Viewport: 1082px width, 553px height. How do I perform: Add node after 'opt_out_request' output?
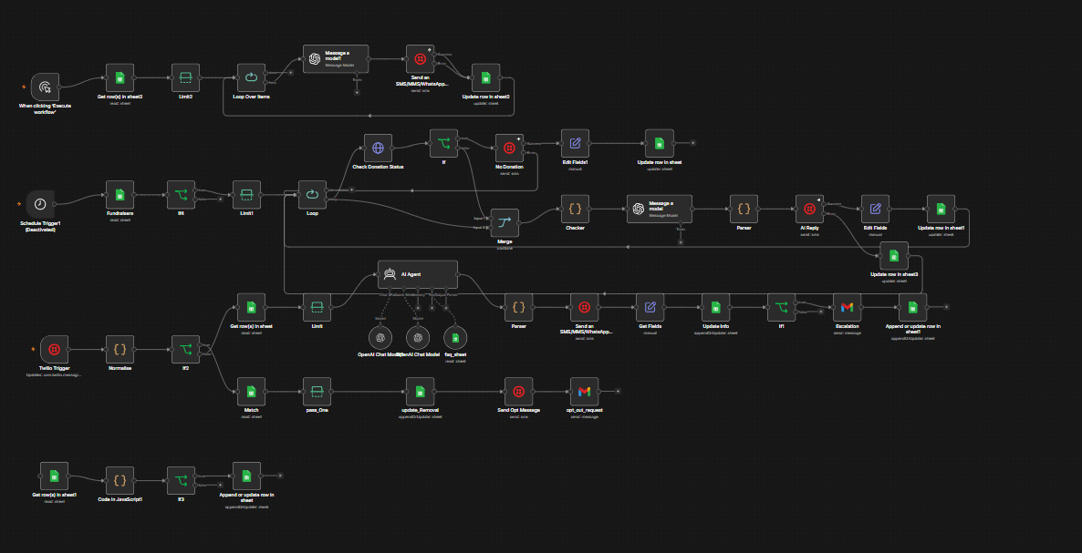[619, 391]
